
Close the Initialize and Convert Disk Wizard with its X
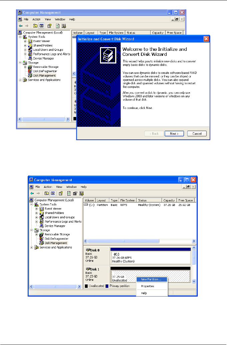(206, 39)
